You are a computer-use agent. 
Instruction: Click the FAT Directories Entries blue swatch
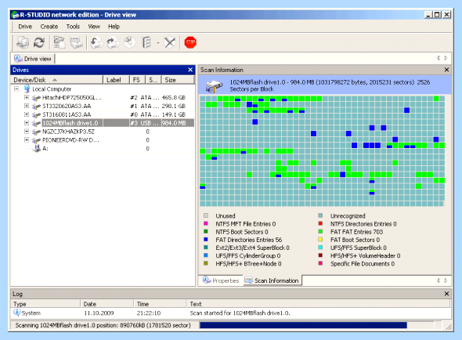coord(206,240)
